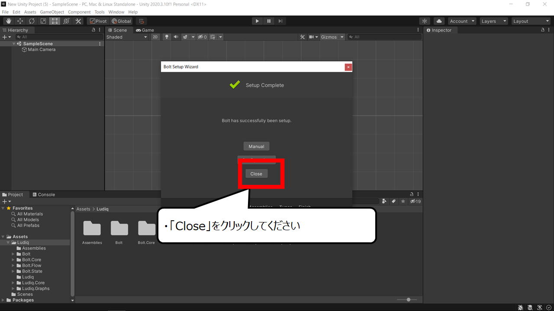This screenshot has width=554, height=311.
Task: Close the Bolt Setup Wizard window
Action: point(348,67)
